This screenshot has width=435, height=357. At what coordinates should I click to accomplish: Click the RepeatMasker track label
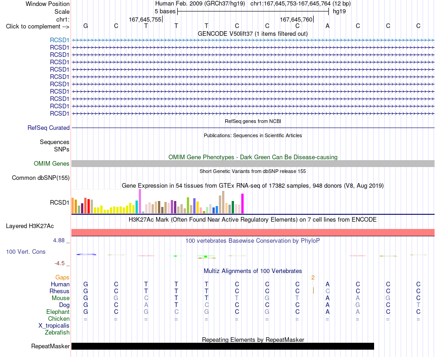tap(50, 346)
